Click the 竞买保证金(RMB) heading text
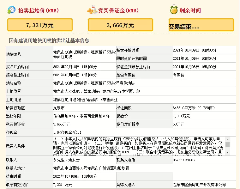 click(119, 10)
